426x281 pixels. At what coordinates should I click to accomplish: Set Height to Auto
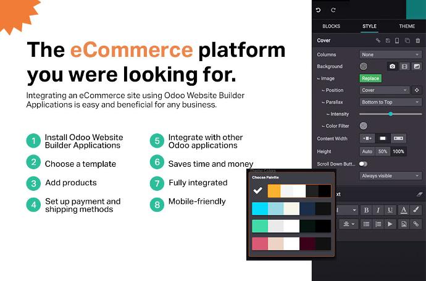[x=367, y=151]
